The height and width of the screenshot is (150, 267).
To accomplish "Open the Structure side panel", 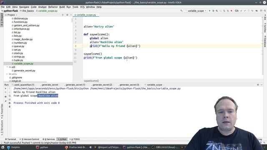I will (2, 127).
